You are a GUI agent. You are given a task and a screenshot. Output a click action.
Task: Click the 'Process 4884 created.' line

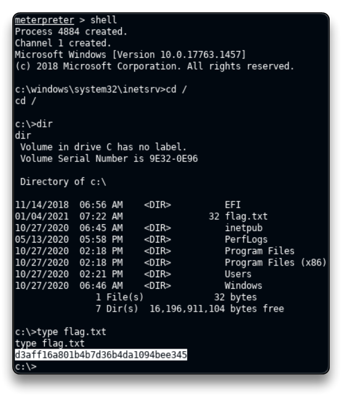click(71, 32)
